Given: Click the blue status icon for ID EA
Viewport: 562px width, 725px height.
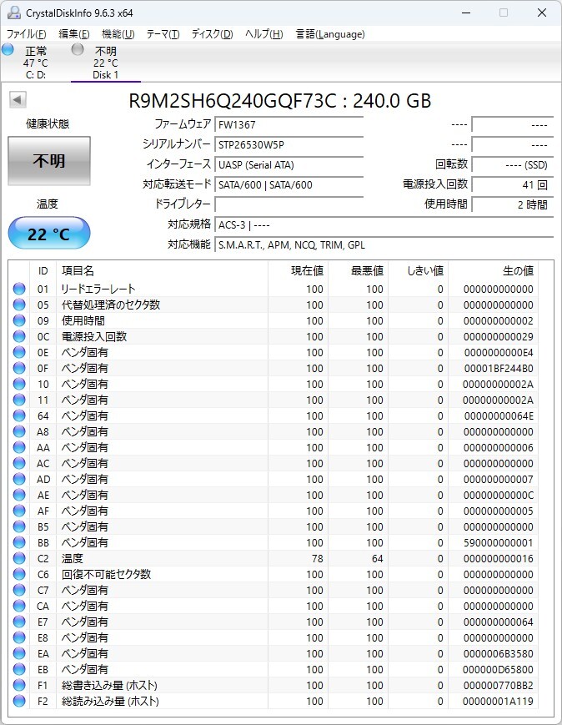Looking at the screenshot, I should point(19,653).
